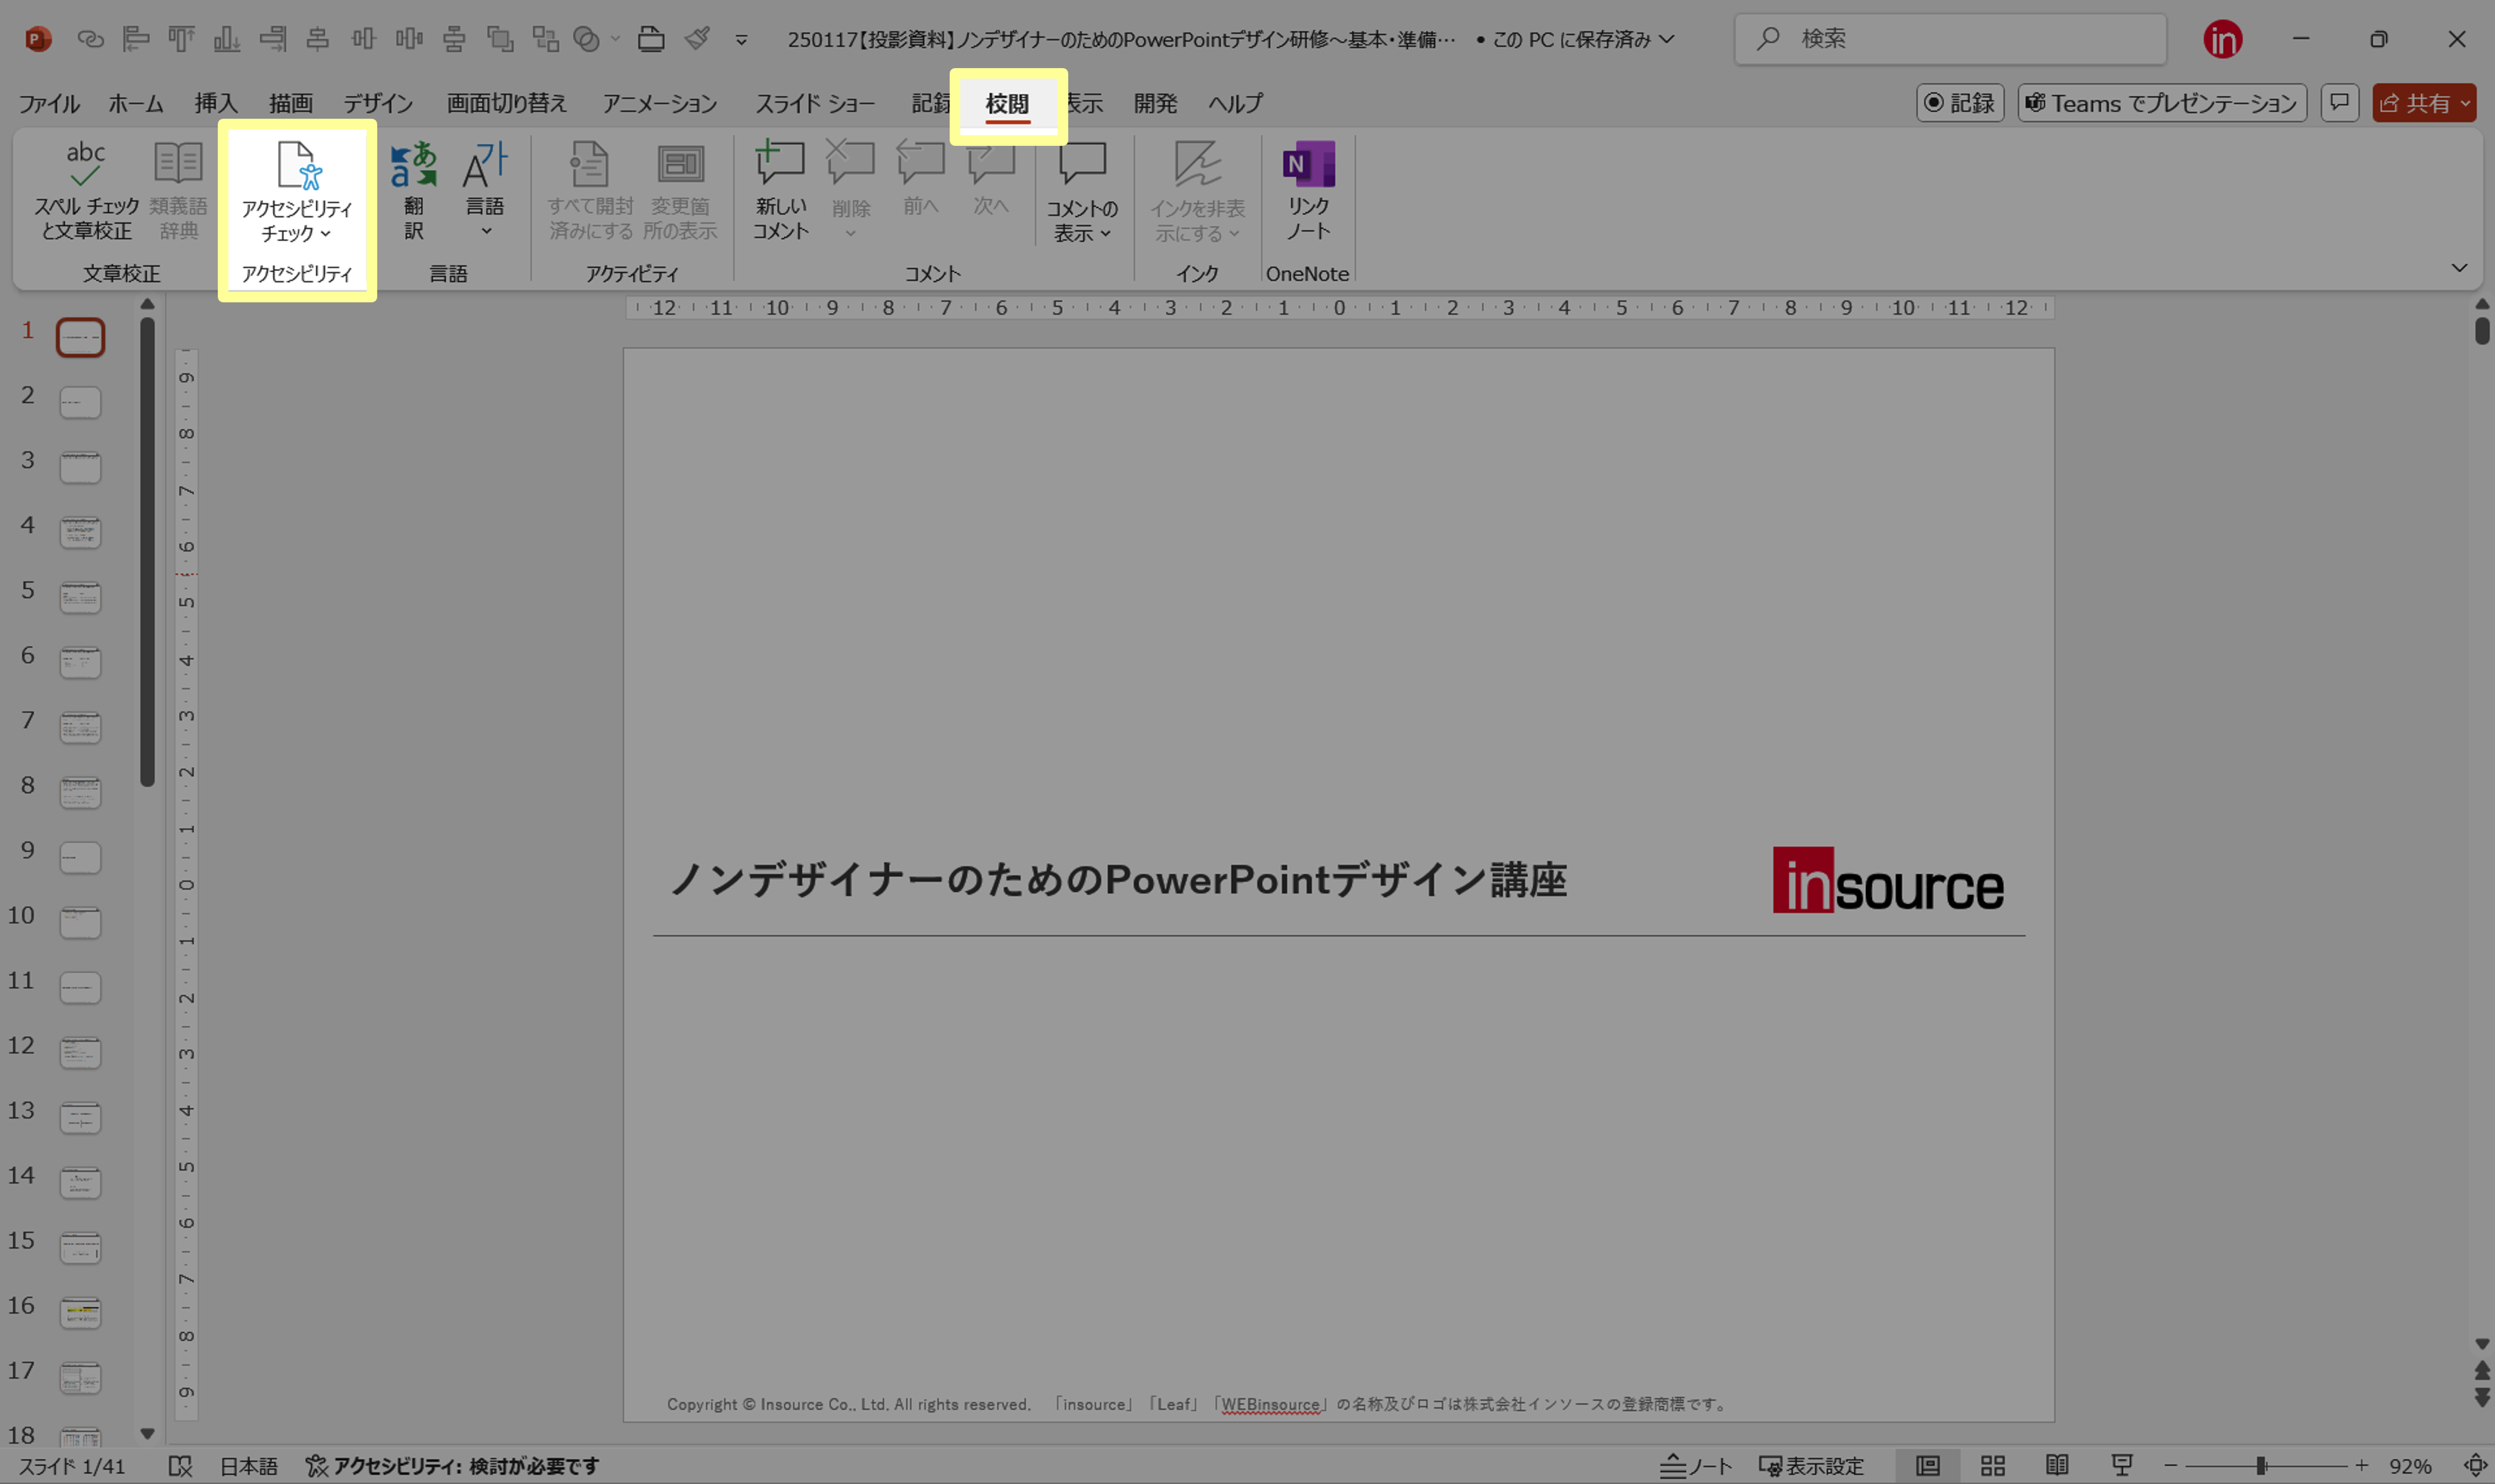Screen dimensions: 2495x1484
Task: Open the Customize Quick Access Toolbar dropdown
Action: coord(741,40)
